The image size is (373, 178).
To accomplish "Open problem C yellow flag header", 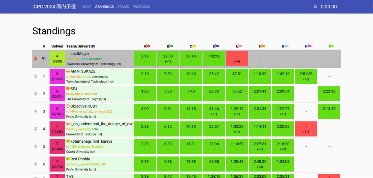I will click(193, 46).
